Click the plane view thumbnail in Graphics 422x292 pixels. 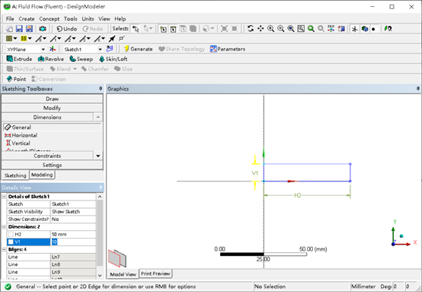pyautogui.click(x=117, y=258)
